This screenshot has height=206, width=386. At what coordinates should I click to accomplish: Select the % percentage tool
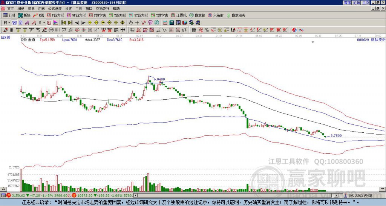point(207,30)
